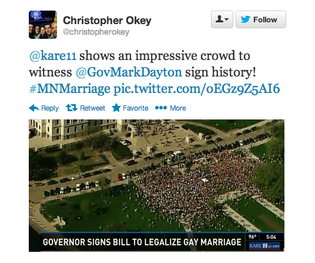Click the Reply arrow icon
The width and height of the screenshot is (315, 263).
point(34,108)
